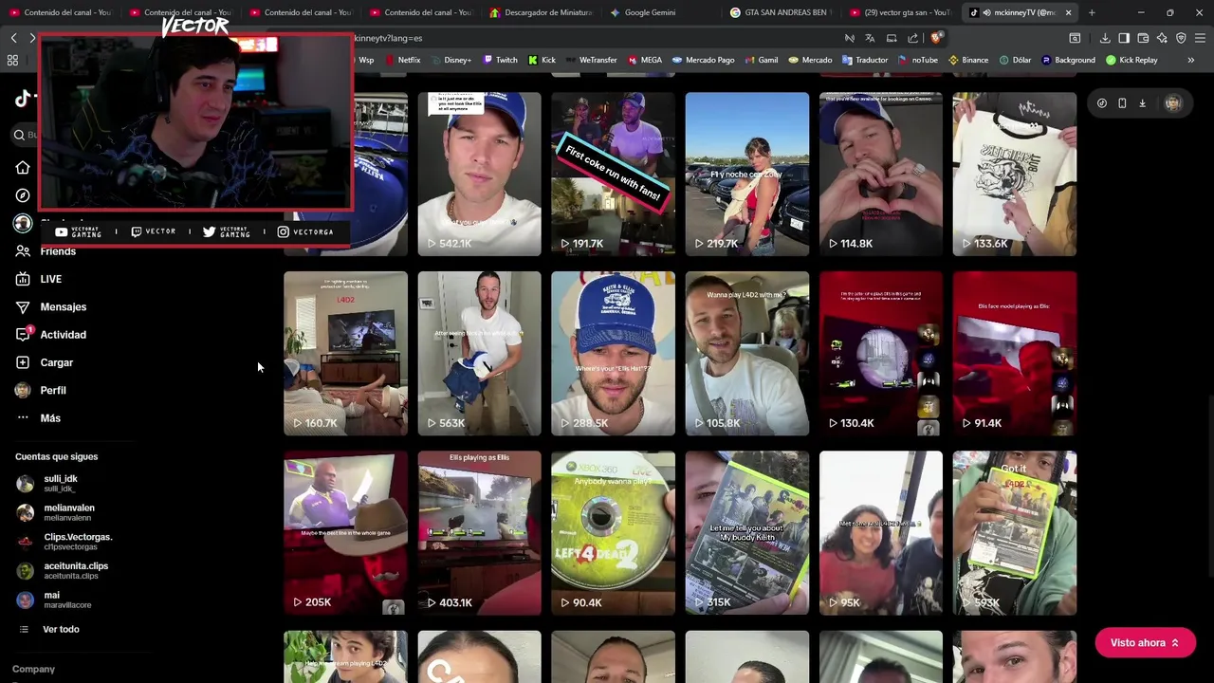Toggle Brave Shields lion icon
The height and width of the screenshot is (683, 1214).
(x=936, y=38)
